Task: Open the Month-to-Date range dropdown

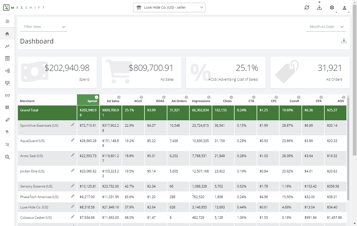Action: 326,27
